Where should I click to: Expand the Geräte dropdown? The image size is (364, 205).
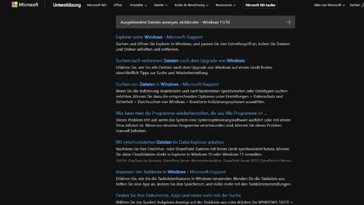[161, 5]
